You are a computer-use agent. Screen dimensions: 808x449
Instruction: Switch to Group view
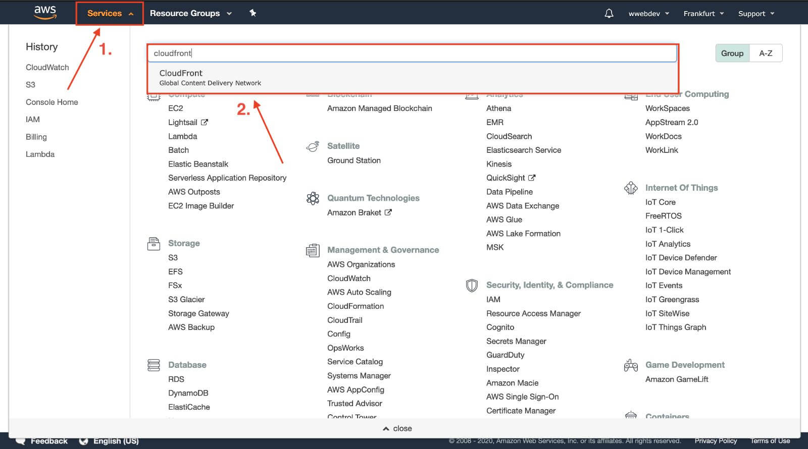(x=732, y=53)
